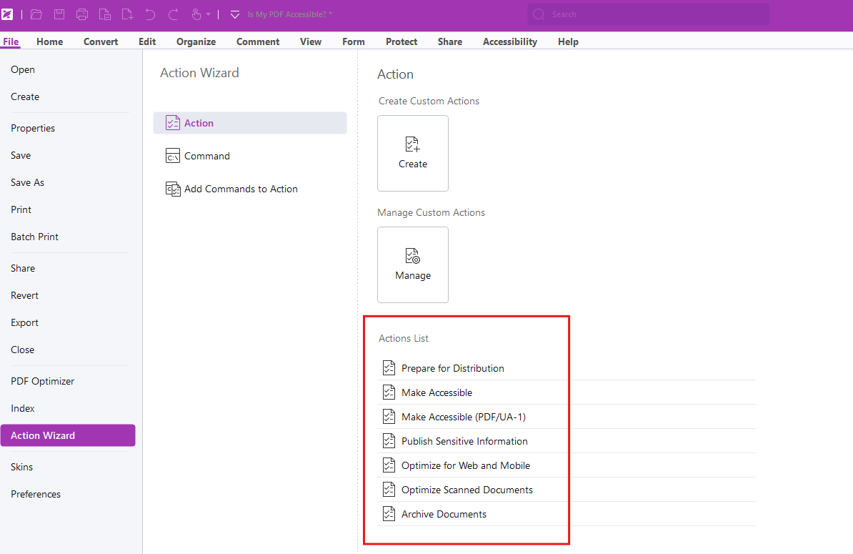Screen dimensions: 853x554
Task: Open PDF Optimizer in sidebar
Action: pyautogui.click(x=42, y=382)
